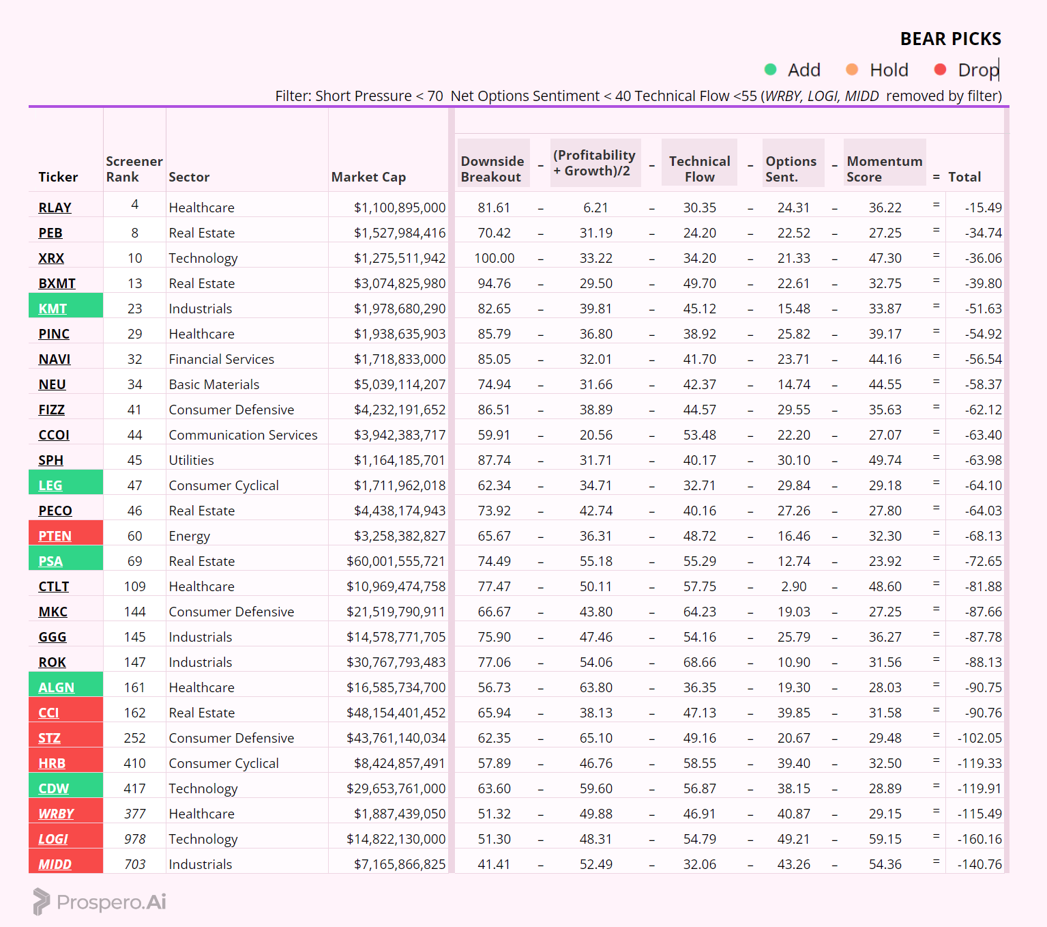The height and width of the screenshot is (927, 1047).
Task: Open the SPH ticker link
Action: point(50,460)
